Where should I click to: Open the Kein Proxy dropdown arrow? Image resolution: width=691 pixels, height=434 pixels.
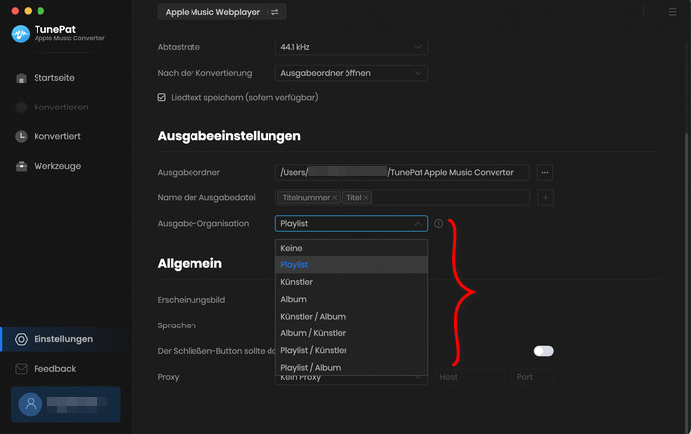418,377
